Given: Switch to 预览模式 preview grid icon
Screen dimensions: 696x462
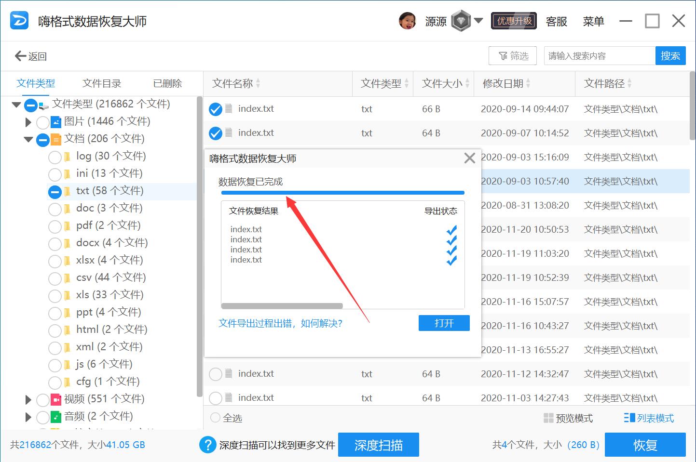Looking at the screenshot, I should (548, 418).
